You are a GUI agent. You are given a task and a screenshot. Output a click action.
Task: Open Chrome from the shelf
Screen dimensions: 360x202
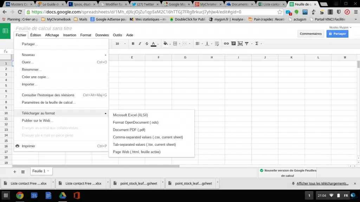[20, 196]
